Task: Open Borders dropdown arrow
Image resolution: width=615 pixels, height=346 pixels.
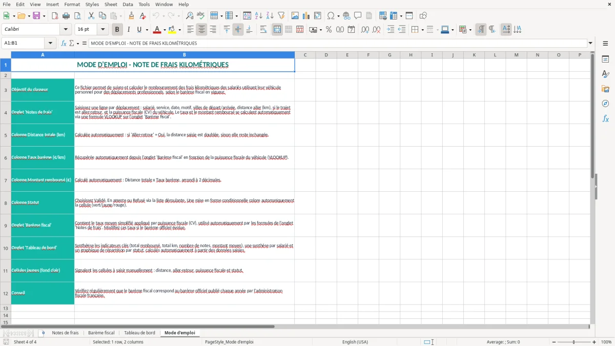Action: (x=422, y=30)
